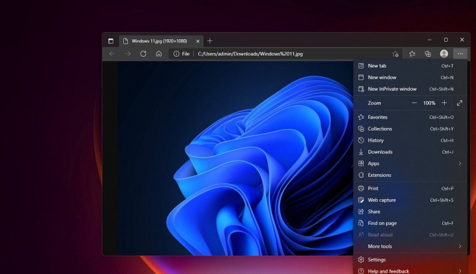Open New InPrivate window
Viewport: 476px width, 274px height.
(x=410, y=89)
